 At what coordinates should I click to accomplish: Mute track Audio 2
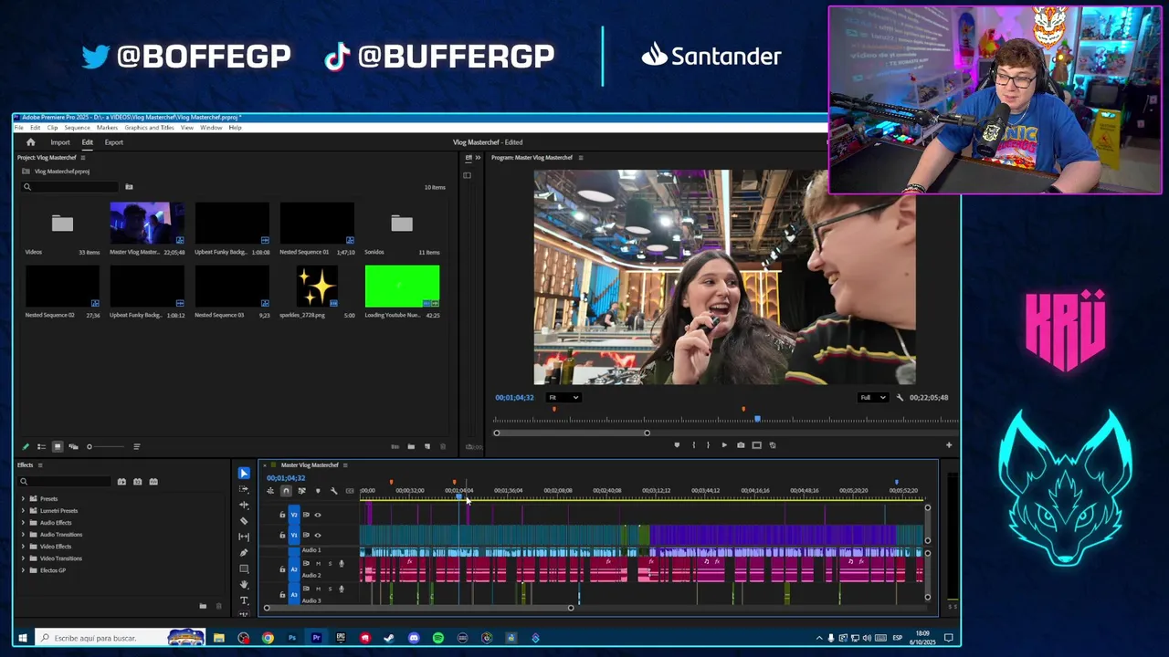point(318,564)
